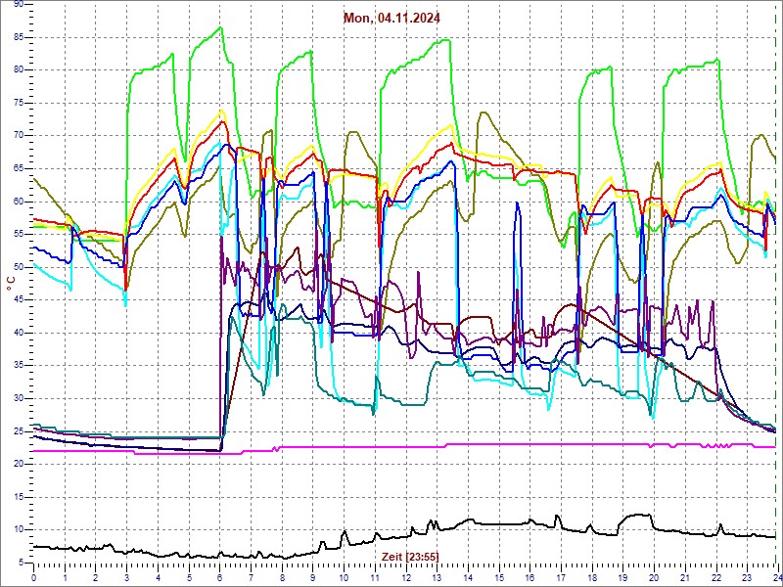Click hour 16 on the time axis
783x587 pixels.
tap(530, 577)
